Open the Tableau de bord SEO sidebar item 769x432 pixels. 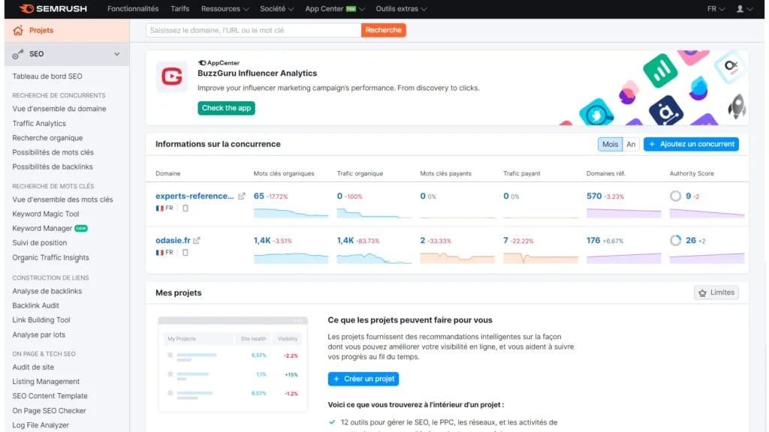[x=47, y=76]
